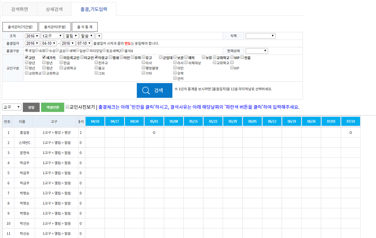Screen dimensions: 376x238
Task: Expand the 1교구 organization dropdown
Action: (52, 36)
